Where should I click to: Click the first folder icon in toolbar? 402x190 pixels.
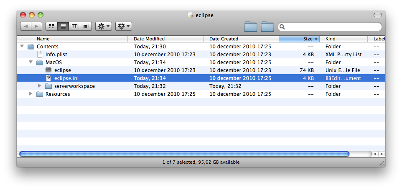pyautogui.click(x=251, y=27)
